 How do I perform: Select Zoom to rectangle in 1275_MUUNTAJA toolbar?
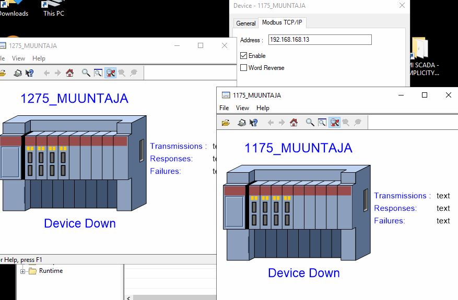[98, 73]
